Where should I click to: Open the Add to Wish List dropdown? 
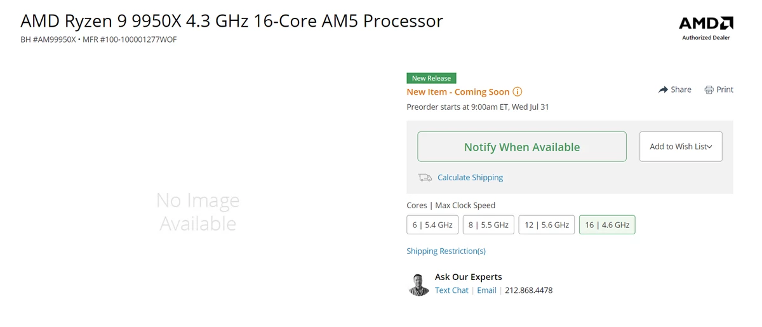coord(681,147)
